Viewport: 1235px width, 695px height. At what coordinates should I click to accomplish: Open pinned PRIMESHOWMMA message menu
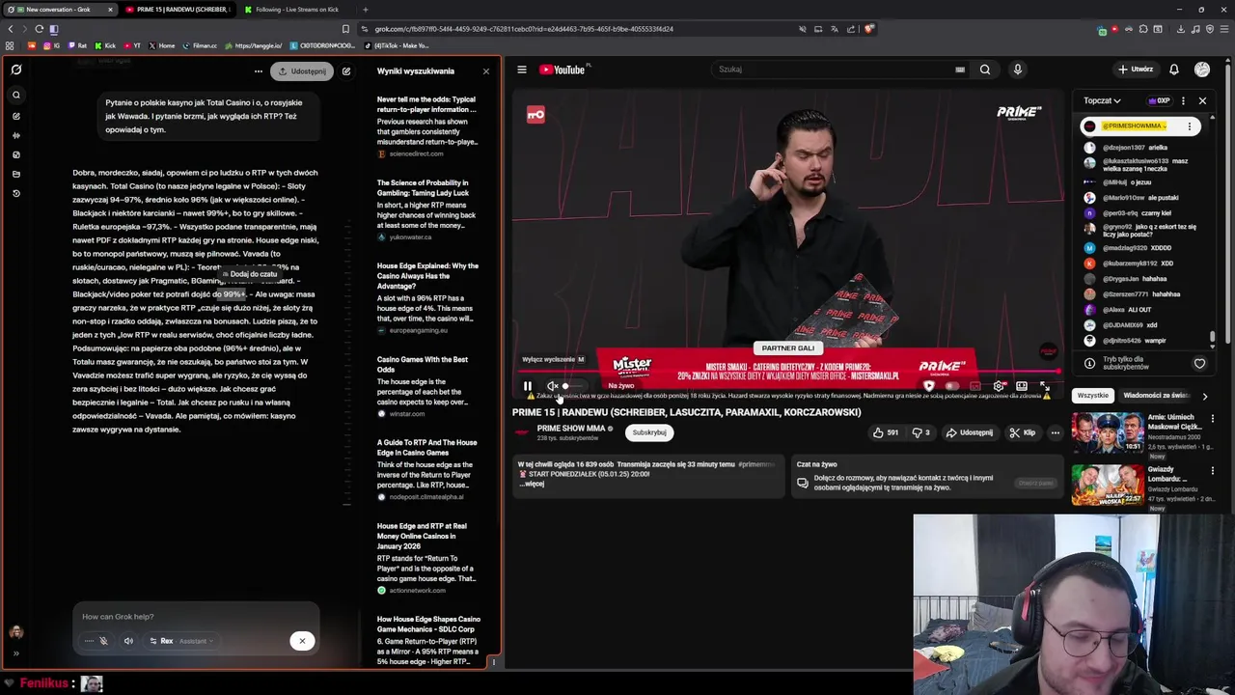(x=1190, y=126)
